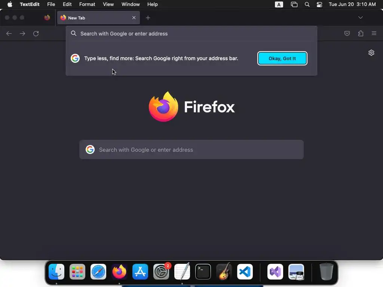Click the date and time in menu bar
The height and width of the screenshot is (287, 383).
352,4
